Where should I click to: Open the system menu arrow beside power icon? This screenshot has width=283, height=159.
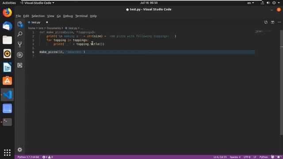279,3
